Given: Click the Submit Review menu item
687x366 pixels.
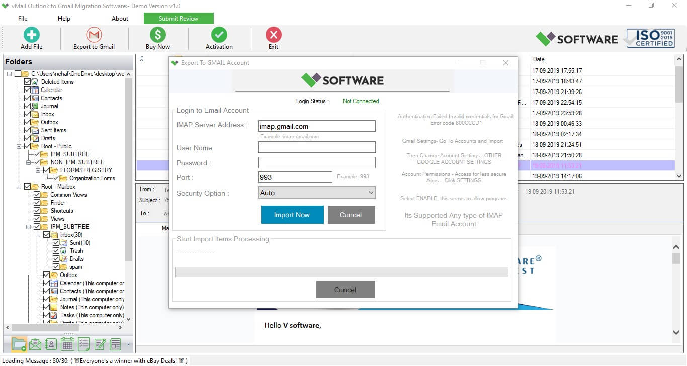Looking at the screenshot, I should 179,18.
